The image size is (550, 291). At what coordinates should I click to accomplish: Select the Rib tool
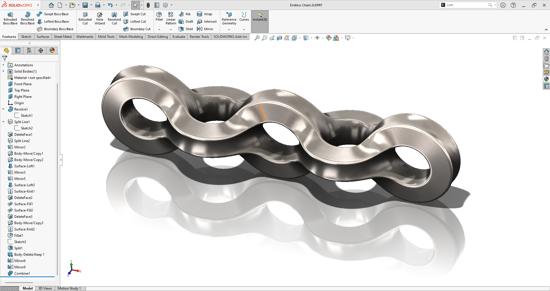185,14
